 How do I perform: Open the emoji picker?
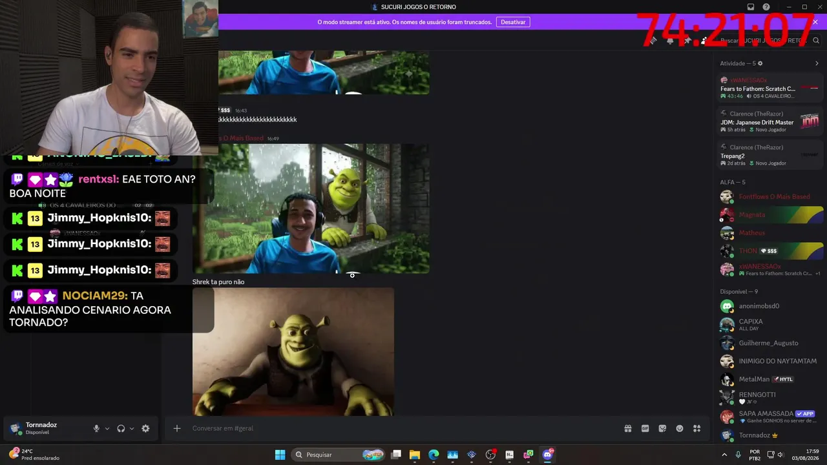point(680,428)
